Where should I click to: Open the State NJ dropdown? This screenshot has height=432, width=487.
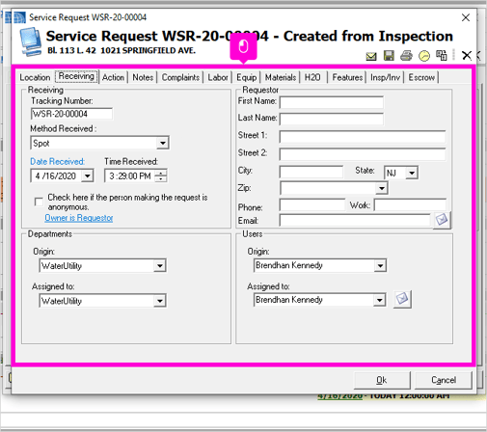coord(412,173)
